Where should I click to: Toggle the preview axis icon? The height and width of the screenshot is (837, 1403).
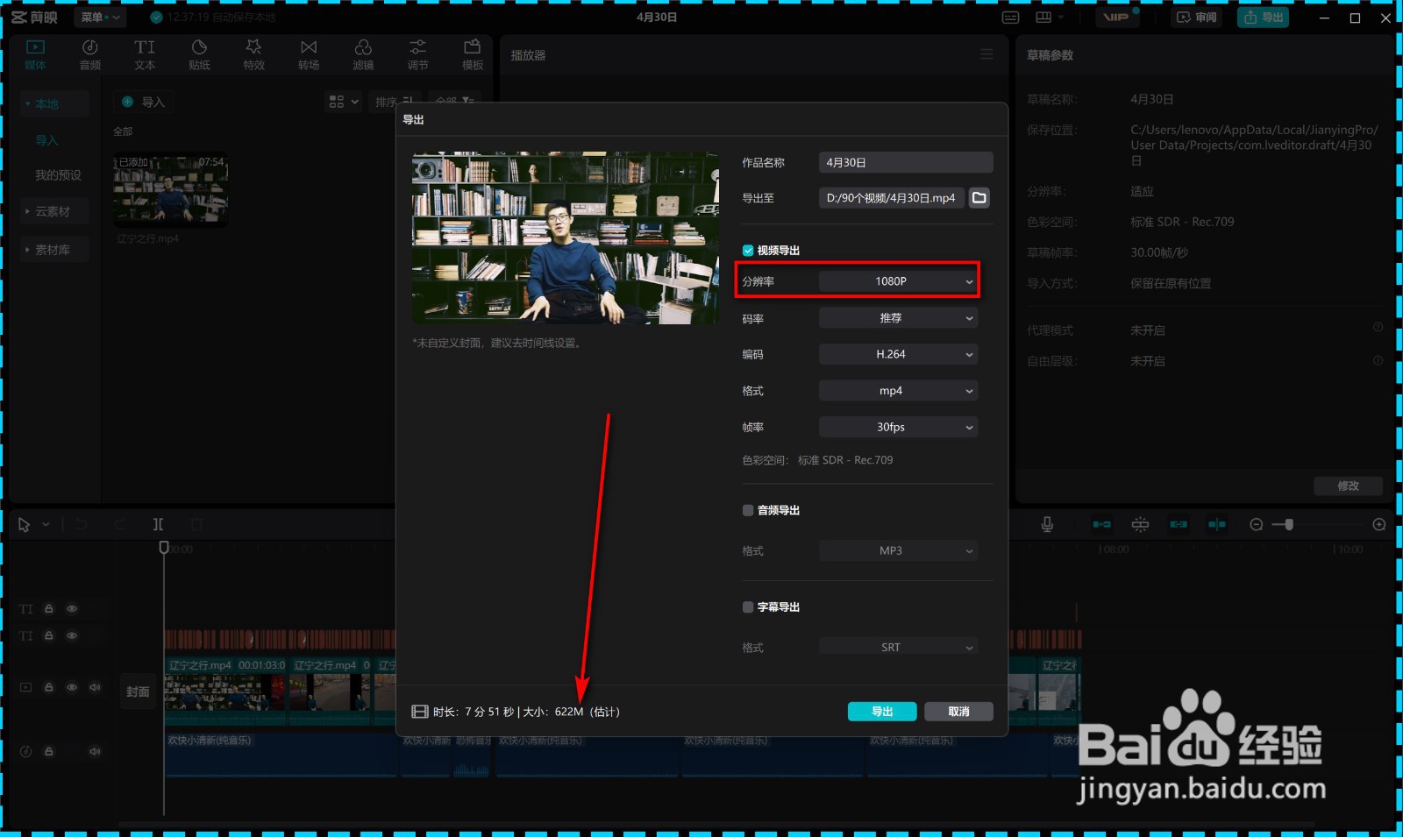pyautogui.click(x=1217, y=524)
